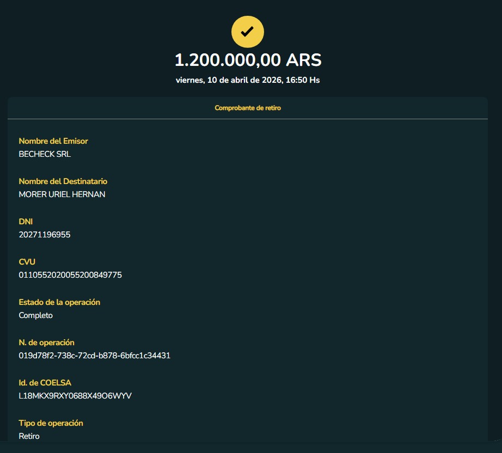Image resolution: width=502 pixels, height=453 pixels.
Task: Select the DNI number 20271196955
Action: point(45,235)
